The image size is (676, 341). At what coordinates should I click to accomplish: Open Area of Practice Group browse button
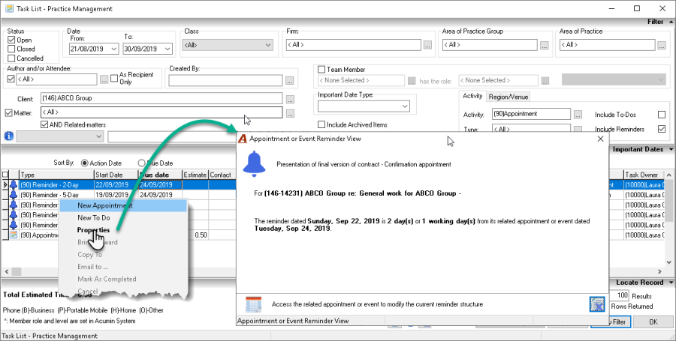click(544, 45)
